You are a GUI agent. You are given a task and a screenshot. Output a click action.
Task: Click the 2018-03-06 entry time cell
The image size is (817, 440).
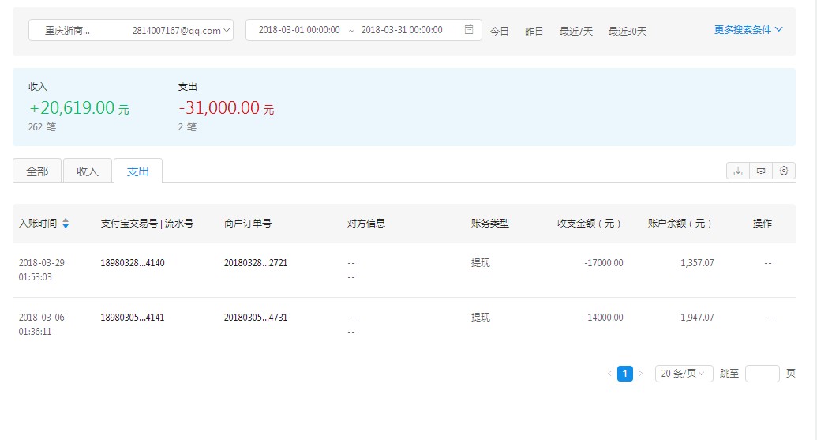click(x=42, y=324)
